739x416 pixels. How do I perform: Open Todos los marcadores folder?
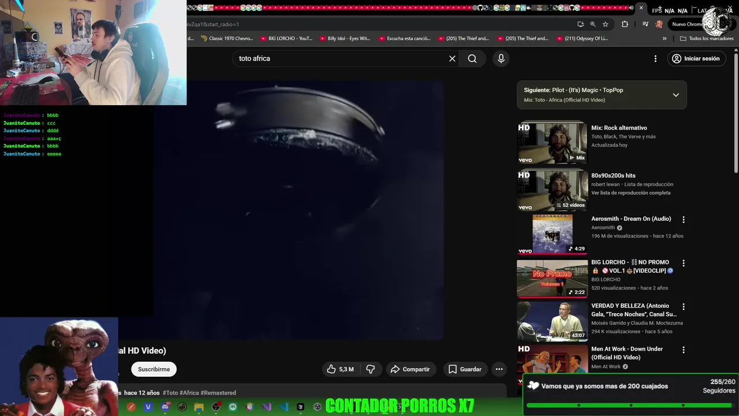tap(707, 39)
